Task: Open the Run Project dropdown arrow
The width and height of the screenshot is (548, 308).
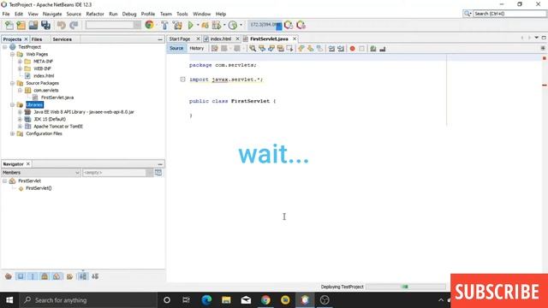Action: click(198, 25)
